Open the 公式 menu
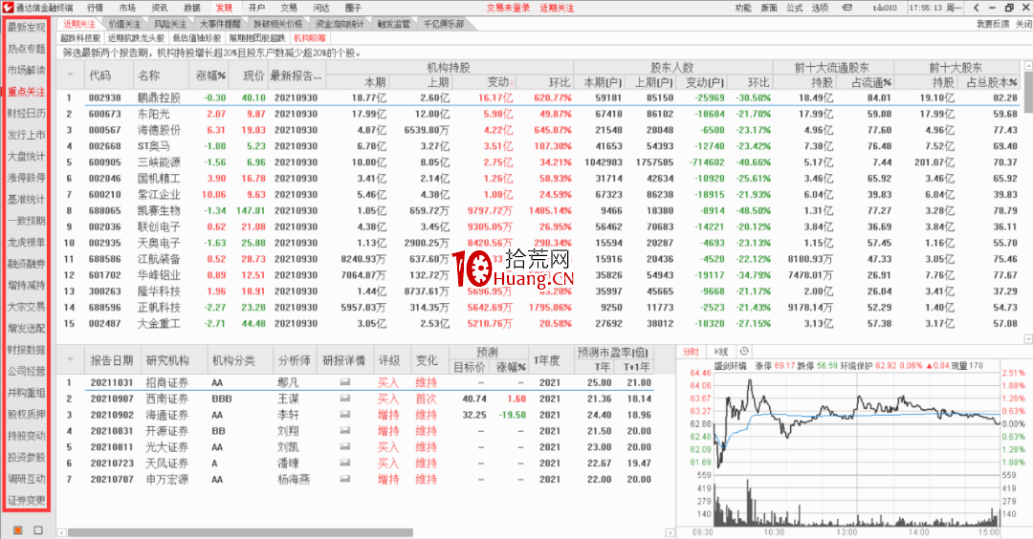 [x=795, y=8]
